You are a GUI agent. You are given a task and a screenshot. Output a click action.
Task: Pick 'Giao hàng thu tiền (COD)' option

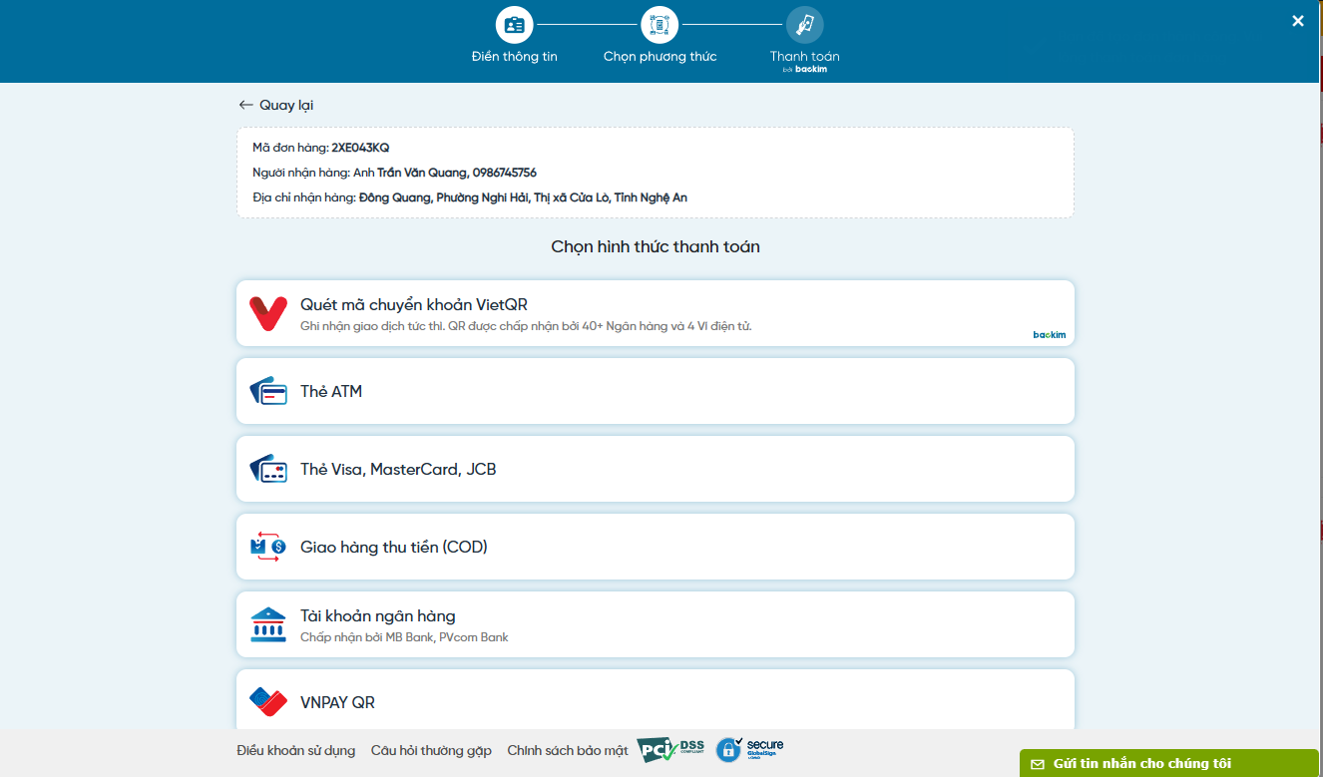tap(394, 547)
